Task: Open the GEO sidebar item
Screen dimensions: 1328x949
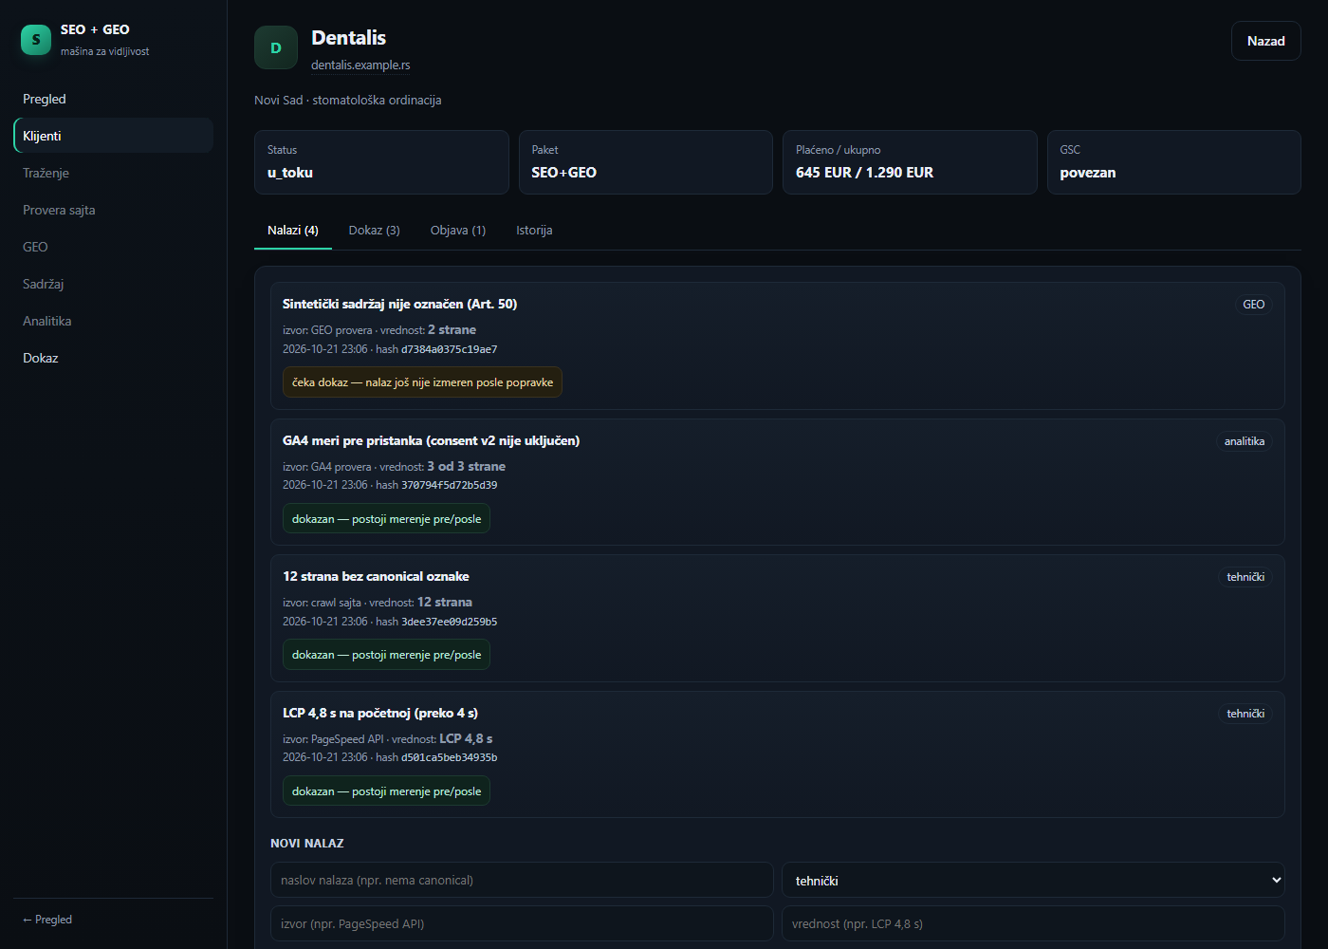Action: tap(114, 247)
